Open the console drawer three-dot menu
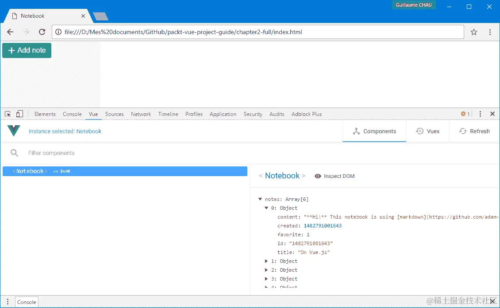The width and height of the screenshot is (500, 308). coord(8,302)
